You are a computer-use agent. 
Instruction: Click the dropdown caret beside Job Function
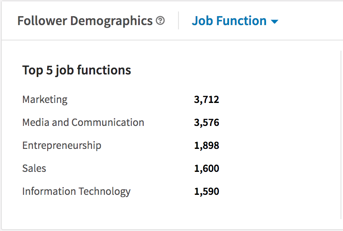275,21
